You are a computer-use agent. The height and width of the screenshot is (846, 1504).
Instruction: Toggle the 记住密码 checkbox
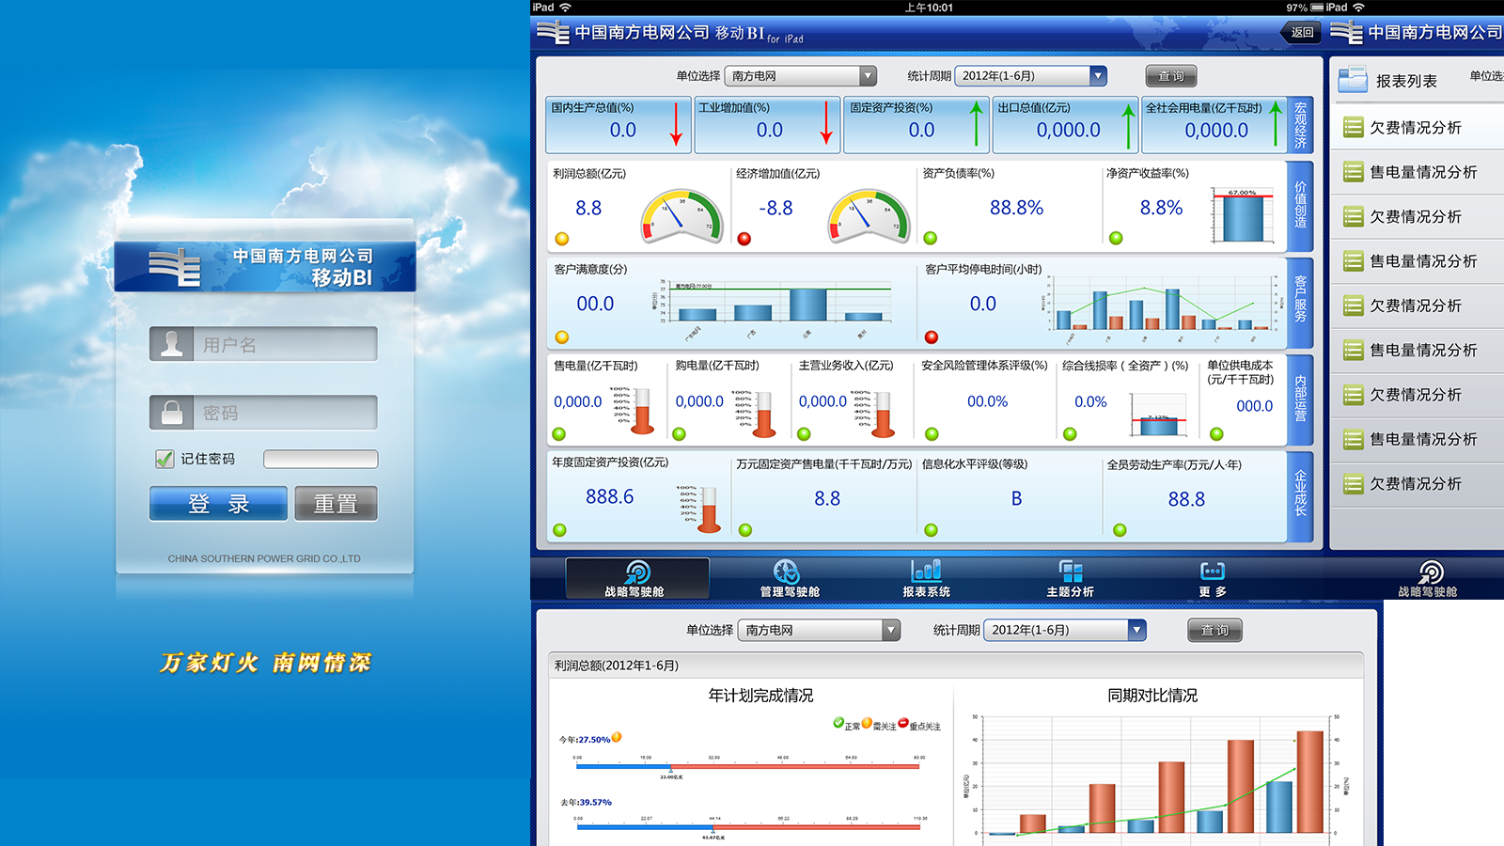(164, 459)
